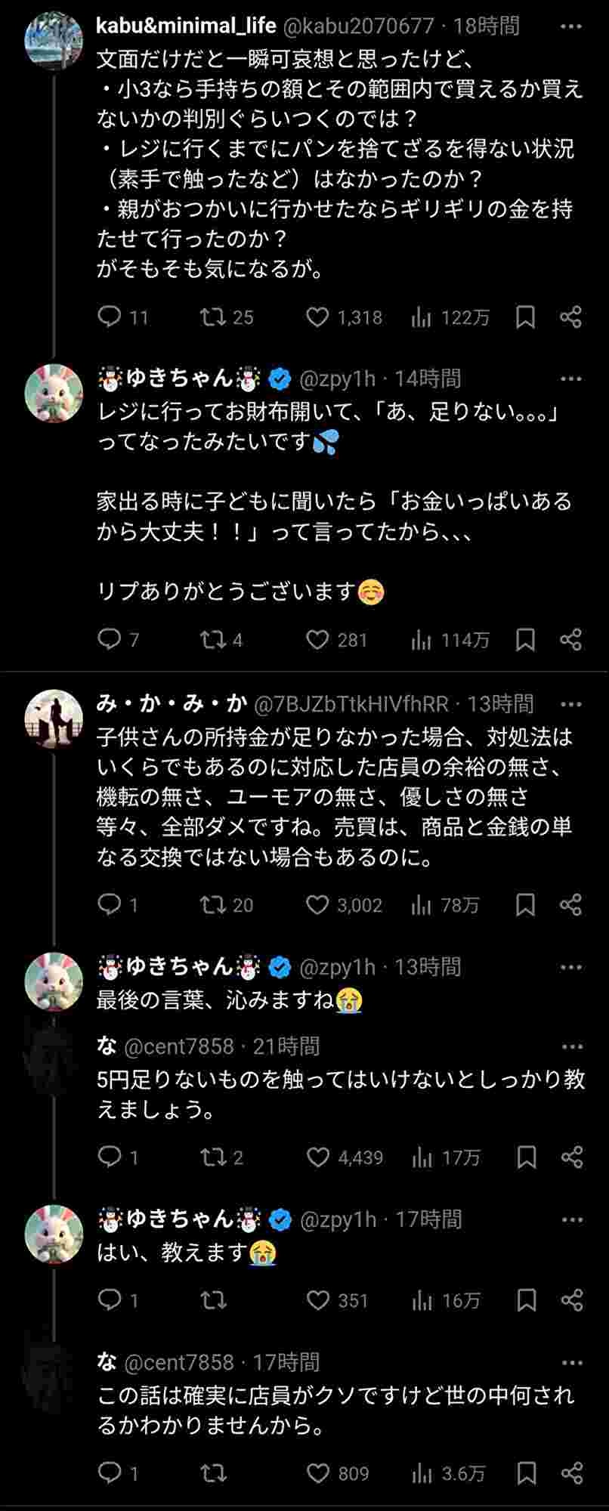Viewport: 609px width, 1511px height.
Task: Open the @zpy1h profile link at 14時間
Action: (337, 379)
